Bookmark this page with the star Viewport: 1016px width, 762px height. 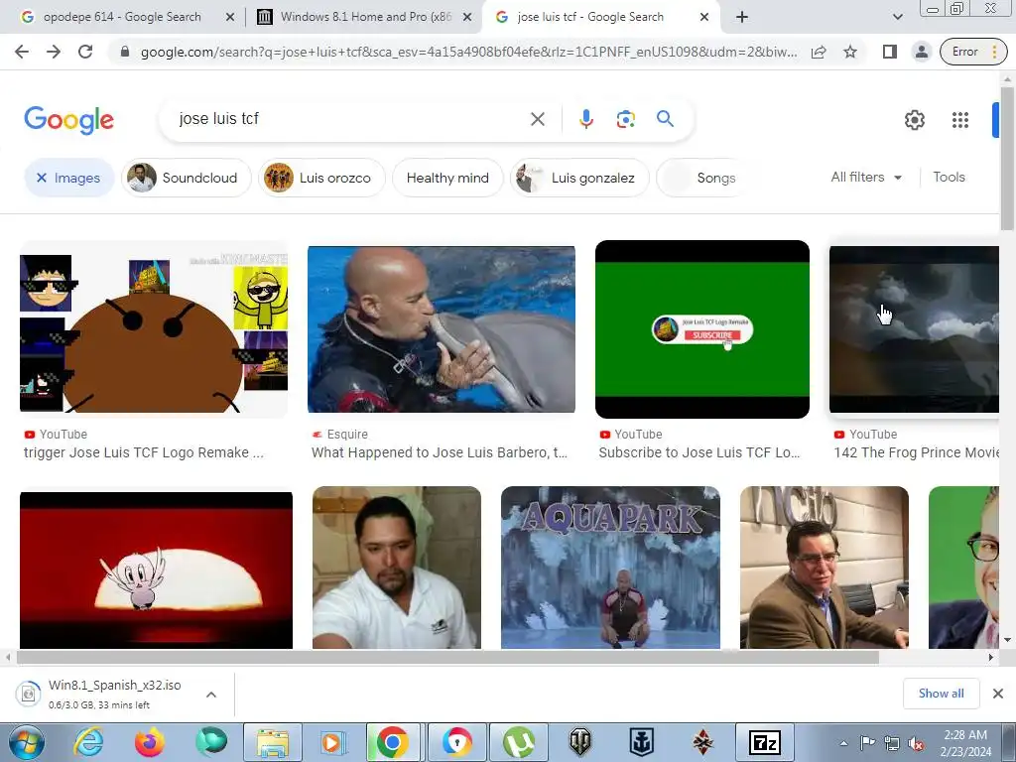(x=850, y=52)
